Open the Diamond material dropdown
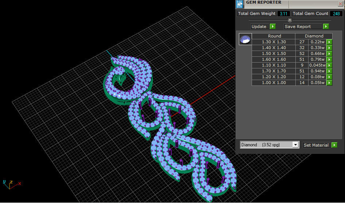 pyautogui.click(x=295, y=145)
